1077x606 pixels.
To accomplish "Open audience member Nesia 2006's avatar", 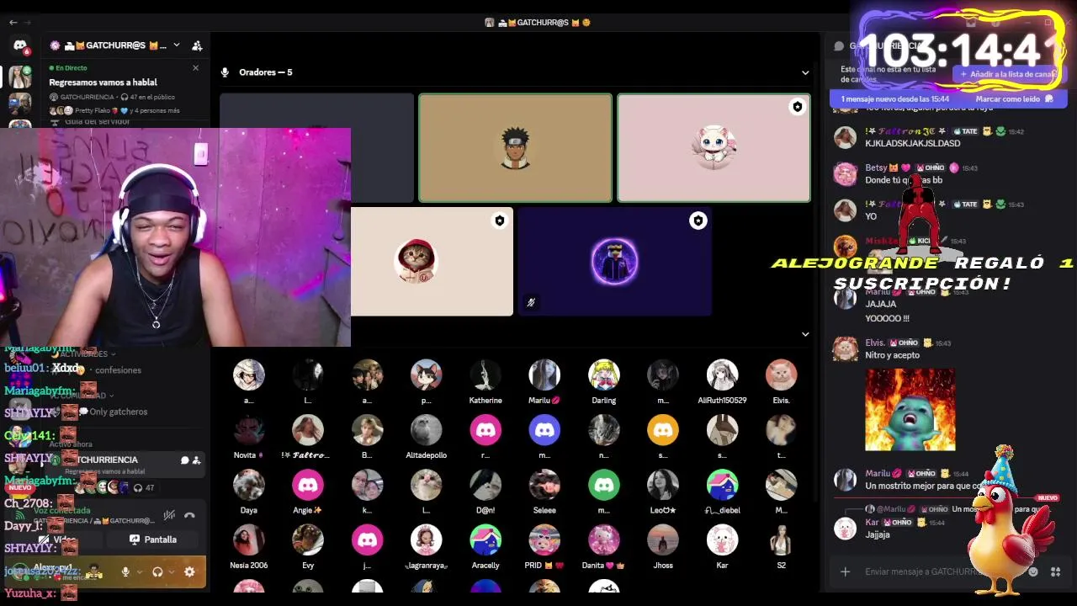I will click(249, 540).
